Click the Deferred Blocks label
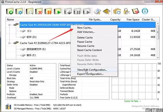The width and height of the screenshot is (163, 112). (x=67, y=88)
